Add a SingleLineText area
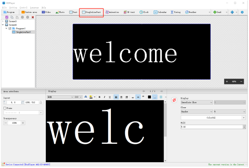This screenshot has height=168, width=249. pos(91,12)
